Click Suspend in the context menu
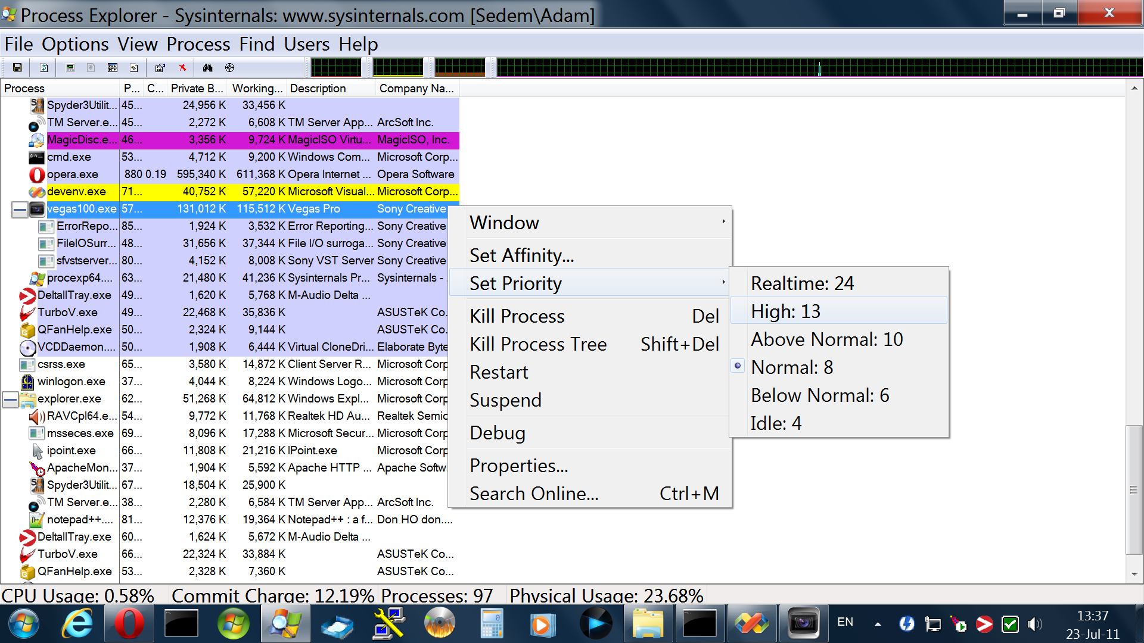 tap(505, 400)
